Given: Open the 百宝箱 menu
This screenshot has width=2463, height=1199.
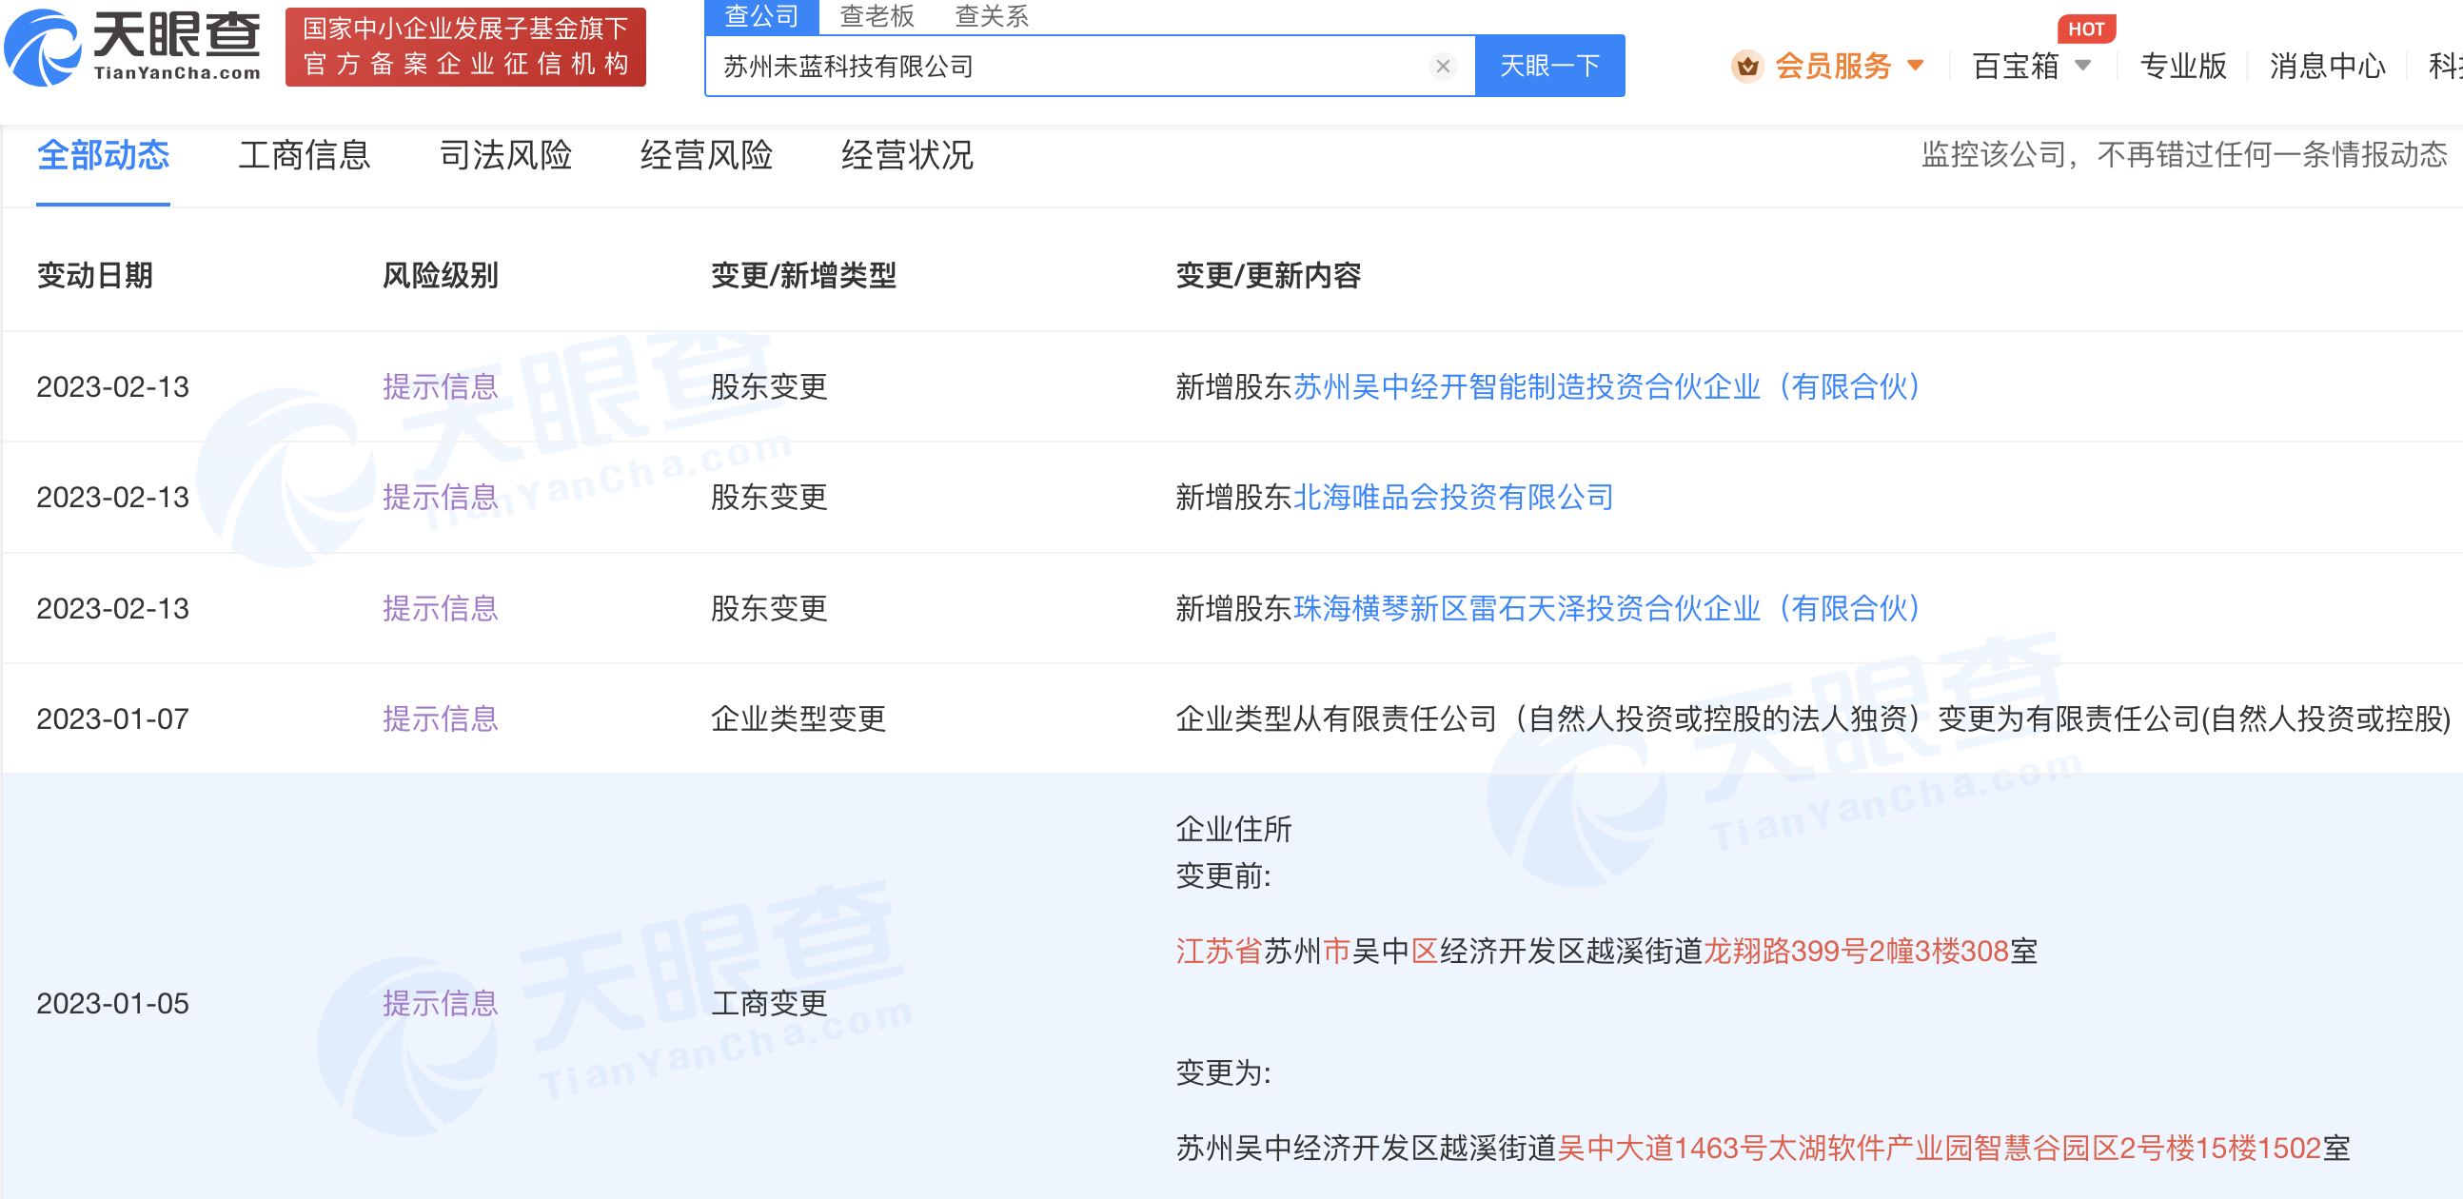Looking at the screenshot, I should (2015, 66).
